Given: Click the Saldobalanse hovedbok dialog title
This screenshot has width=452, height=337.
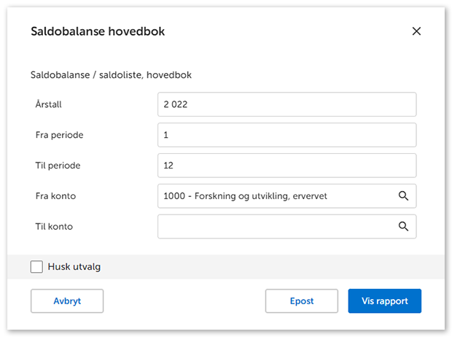Looking at the screenshot, I should point(97,31).
